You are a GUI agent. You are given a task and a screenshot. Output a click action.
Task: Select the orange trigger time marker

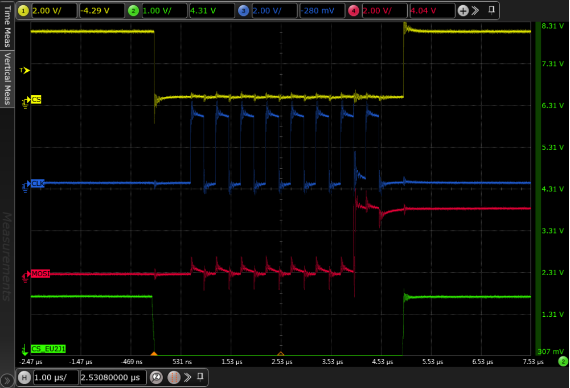click(154, 353)
